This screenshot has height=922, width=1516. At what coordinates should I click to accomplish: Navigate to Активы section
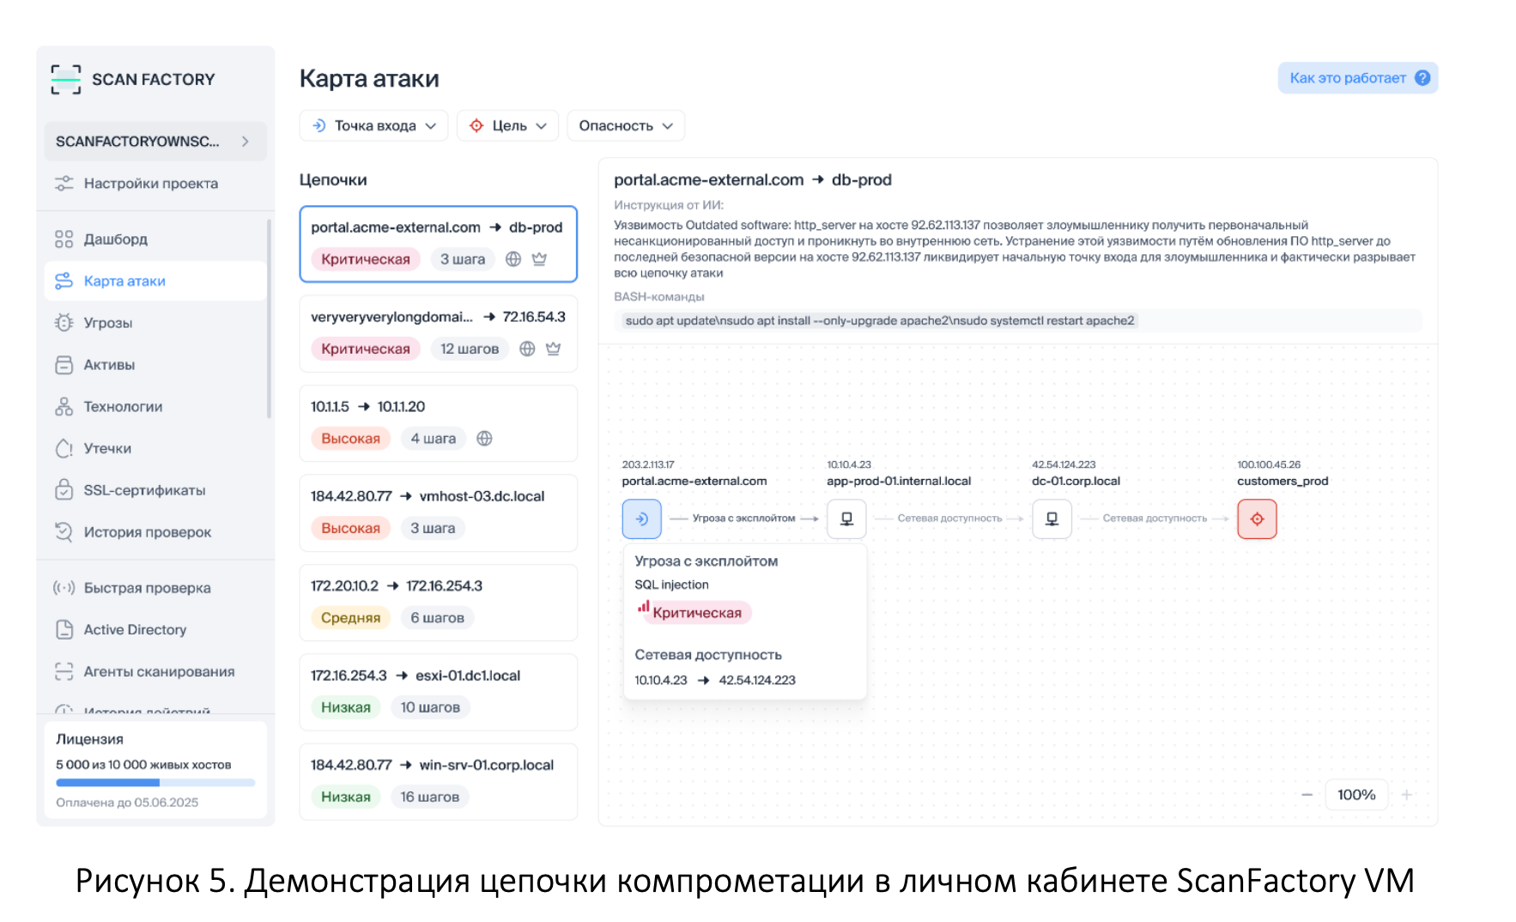[155, 365]
